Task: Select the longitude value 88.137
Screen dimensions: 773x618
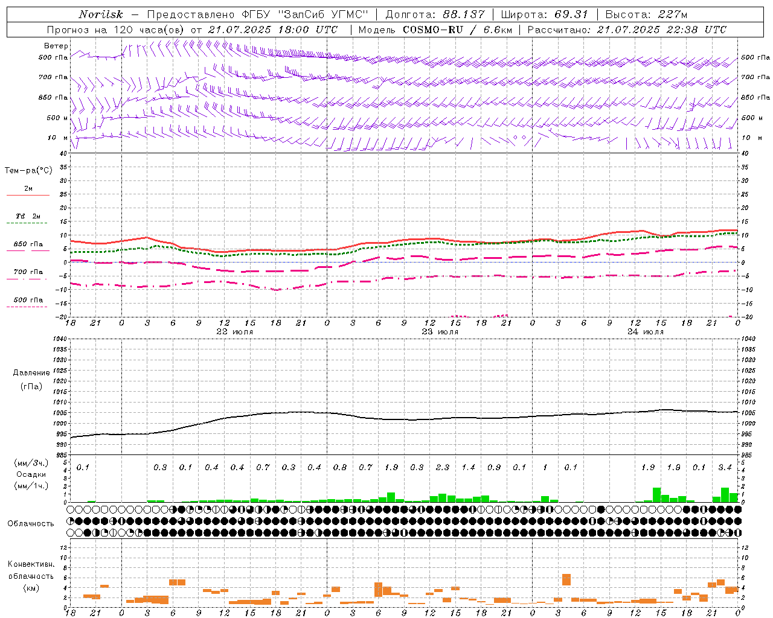Action: click(464, 14)
